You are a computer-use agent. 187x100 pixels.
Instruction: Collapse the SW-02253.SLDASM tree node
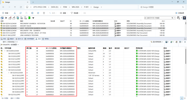pyautogui.click(x=7, y=70)
